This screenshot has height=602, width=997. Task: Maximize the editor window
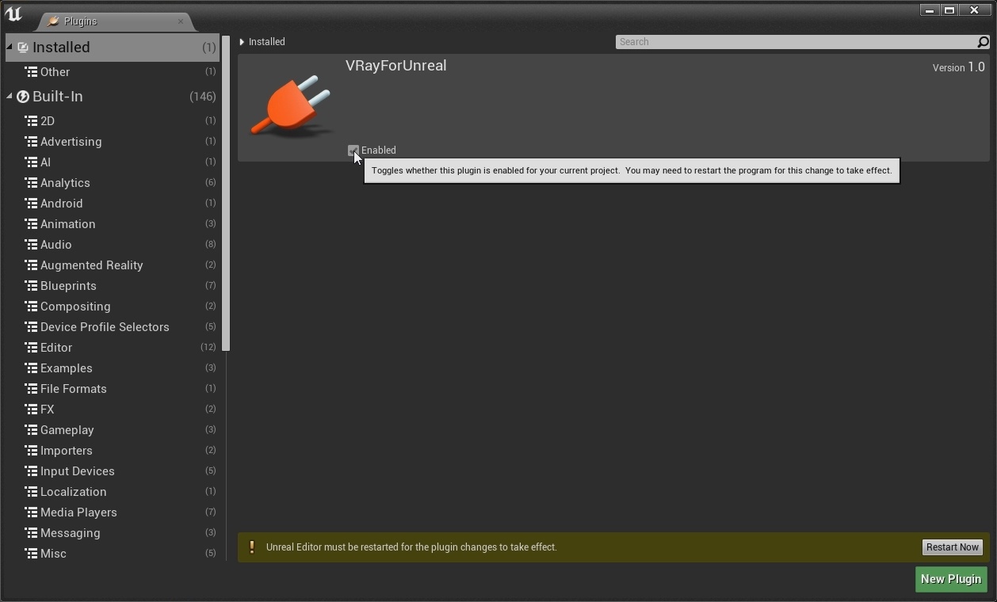949,10
